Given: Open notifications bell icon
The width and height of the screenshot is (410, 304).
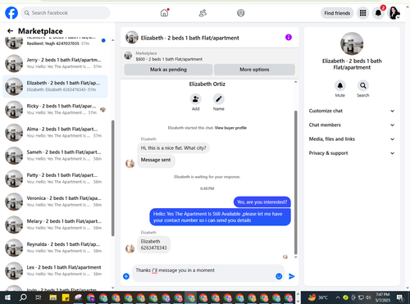Looking at the screenshot, I should tap(378, 13).
